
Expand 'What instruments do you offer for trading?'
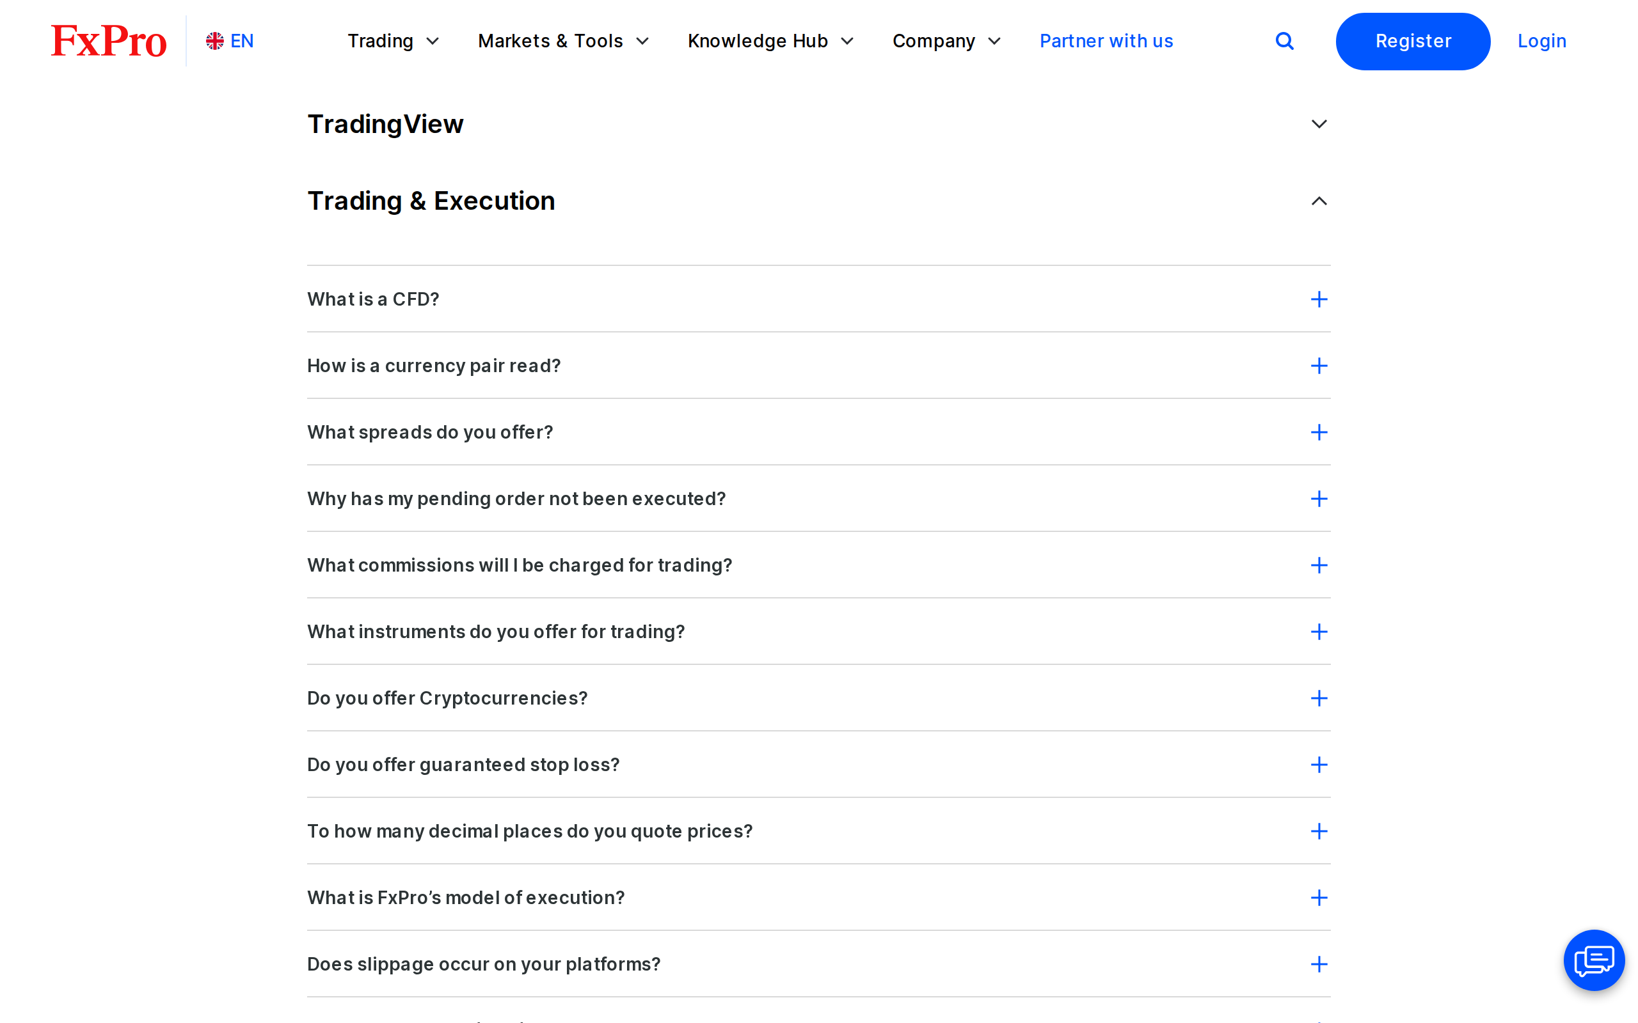818,632
